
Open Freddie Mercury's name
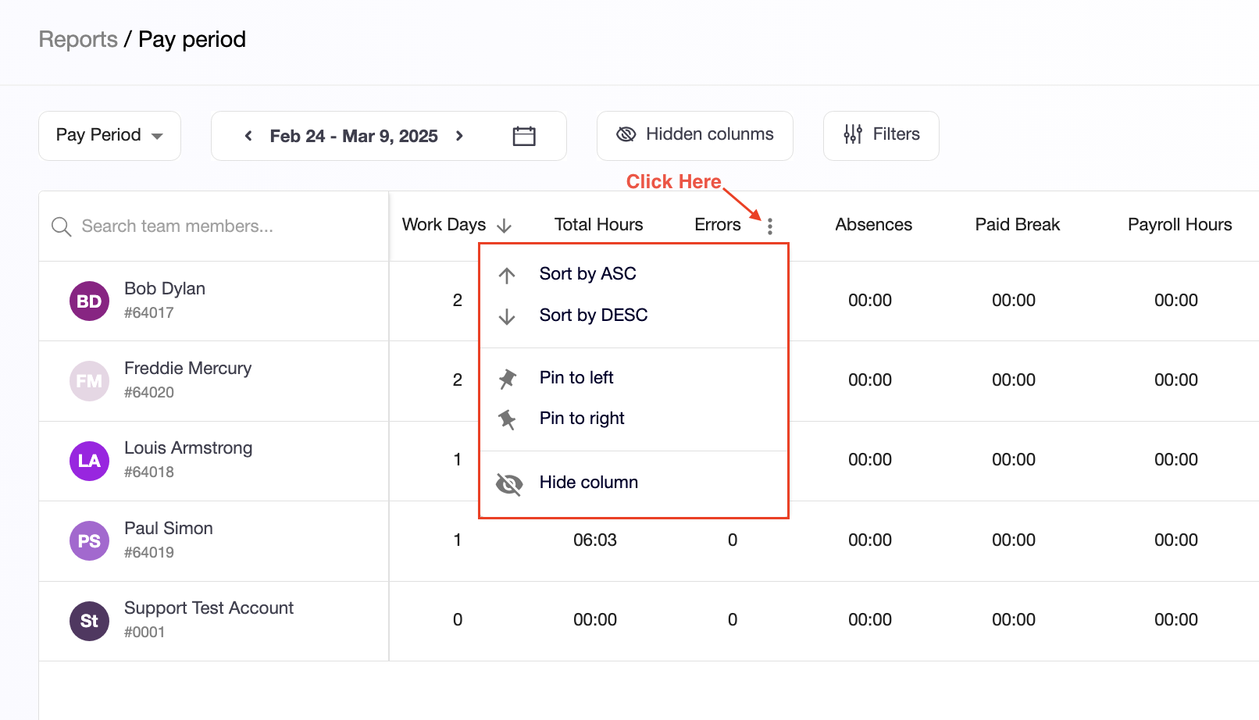coord(188,369)
